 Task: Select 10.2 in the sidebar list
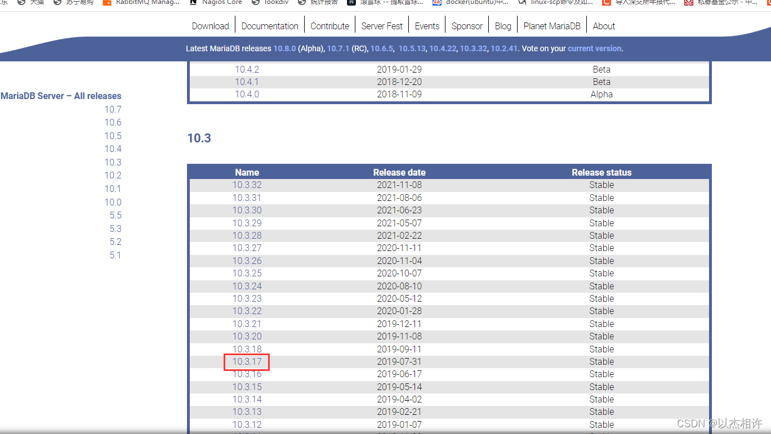coord(113,176)
